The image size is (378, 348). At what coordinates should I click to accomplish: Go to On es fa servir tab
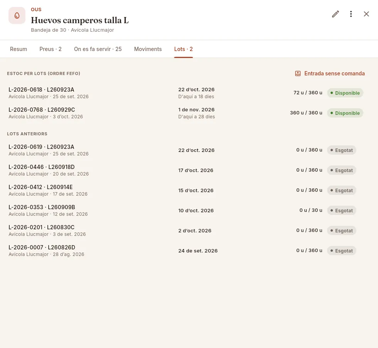click(98, 49)
